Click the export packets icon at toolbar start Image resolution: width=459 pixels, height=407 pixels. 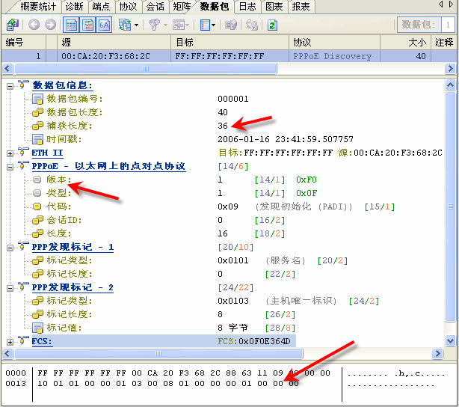click(x=12, y=25)
